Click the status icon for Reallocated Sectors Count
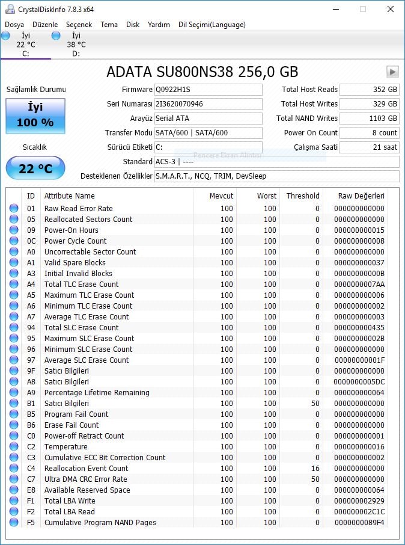 14,219
